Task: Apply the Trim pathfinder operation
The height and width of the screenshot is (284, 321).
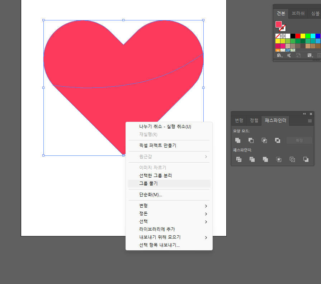Action: pyautogui.click(x=252, y=159)
